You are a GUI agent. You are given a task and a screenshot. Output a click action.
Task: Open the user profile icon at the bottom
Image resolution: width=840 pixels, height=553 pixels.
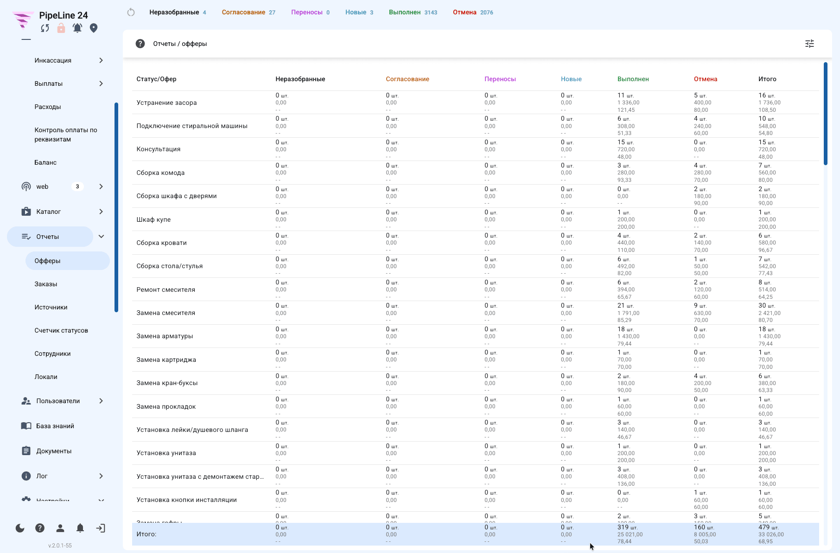click(60, 528)
